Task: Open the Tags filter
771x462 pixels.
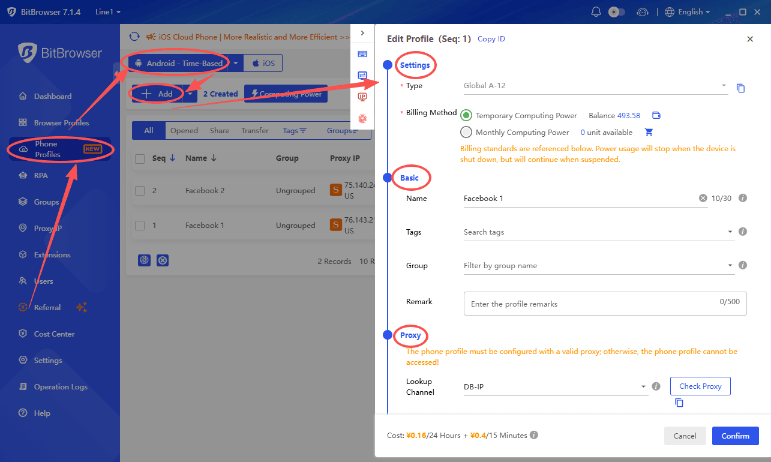Action: pos(295,130)
